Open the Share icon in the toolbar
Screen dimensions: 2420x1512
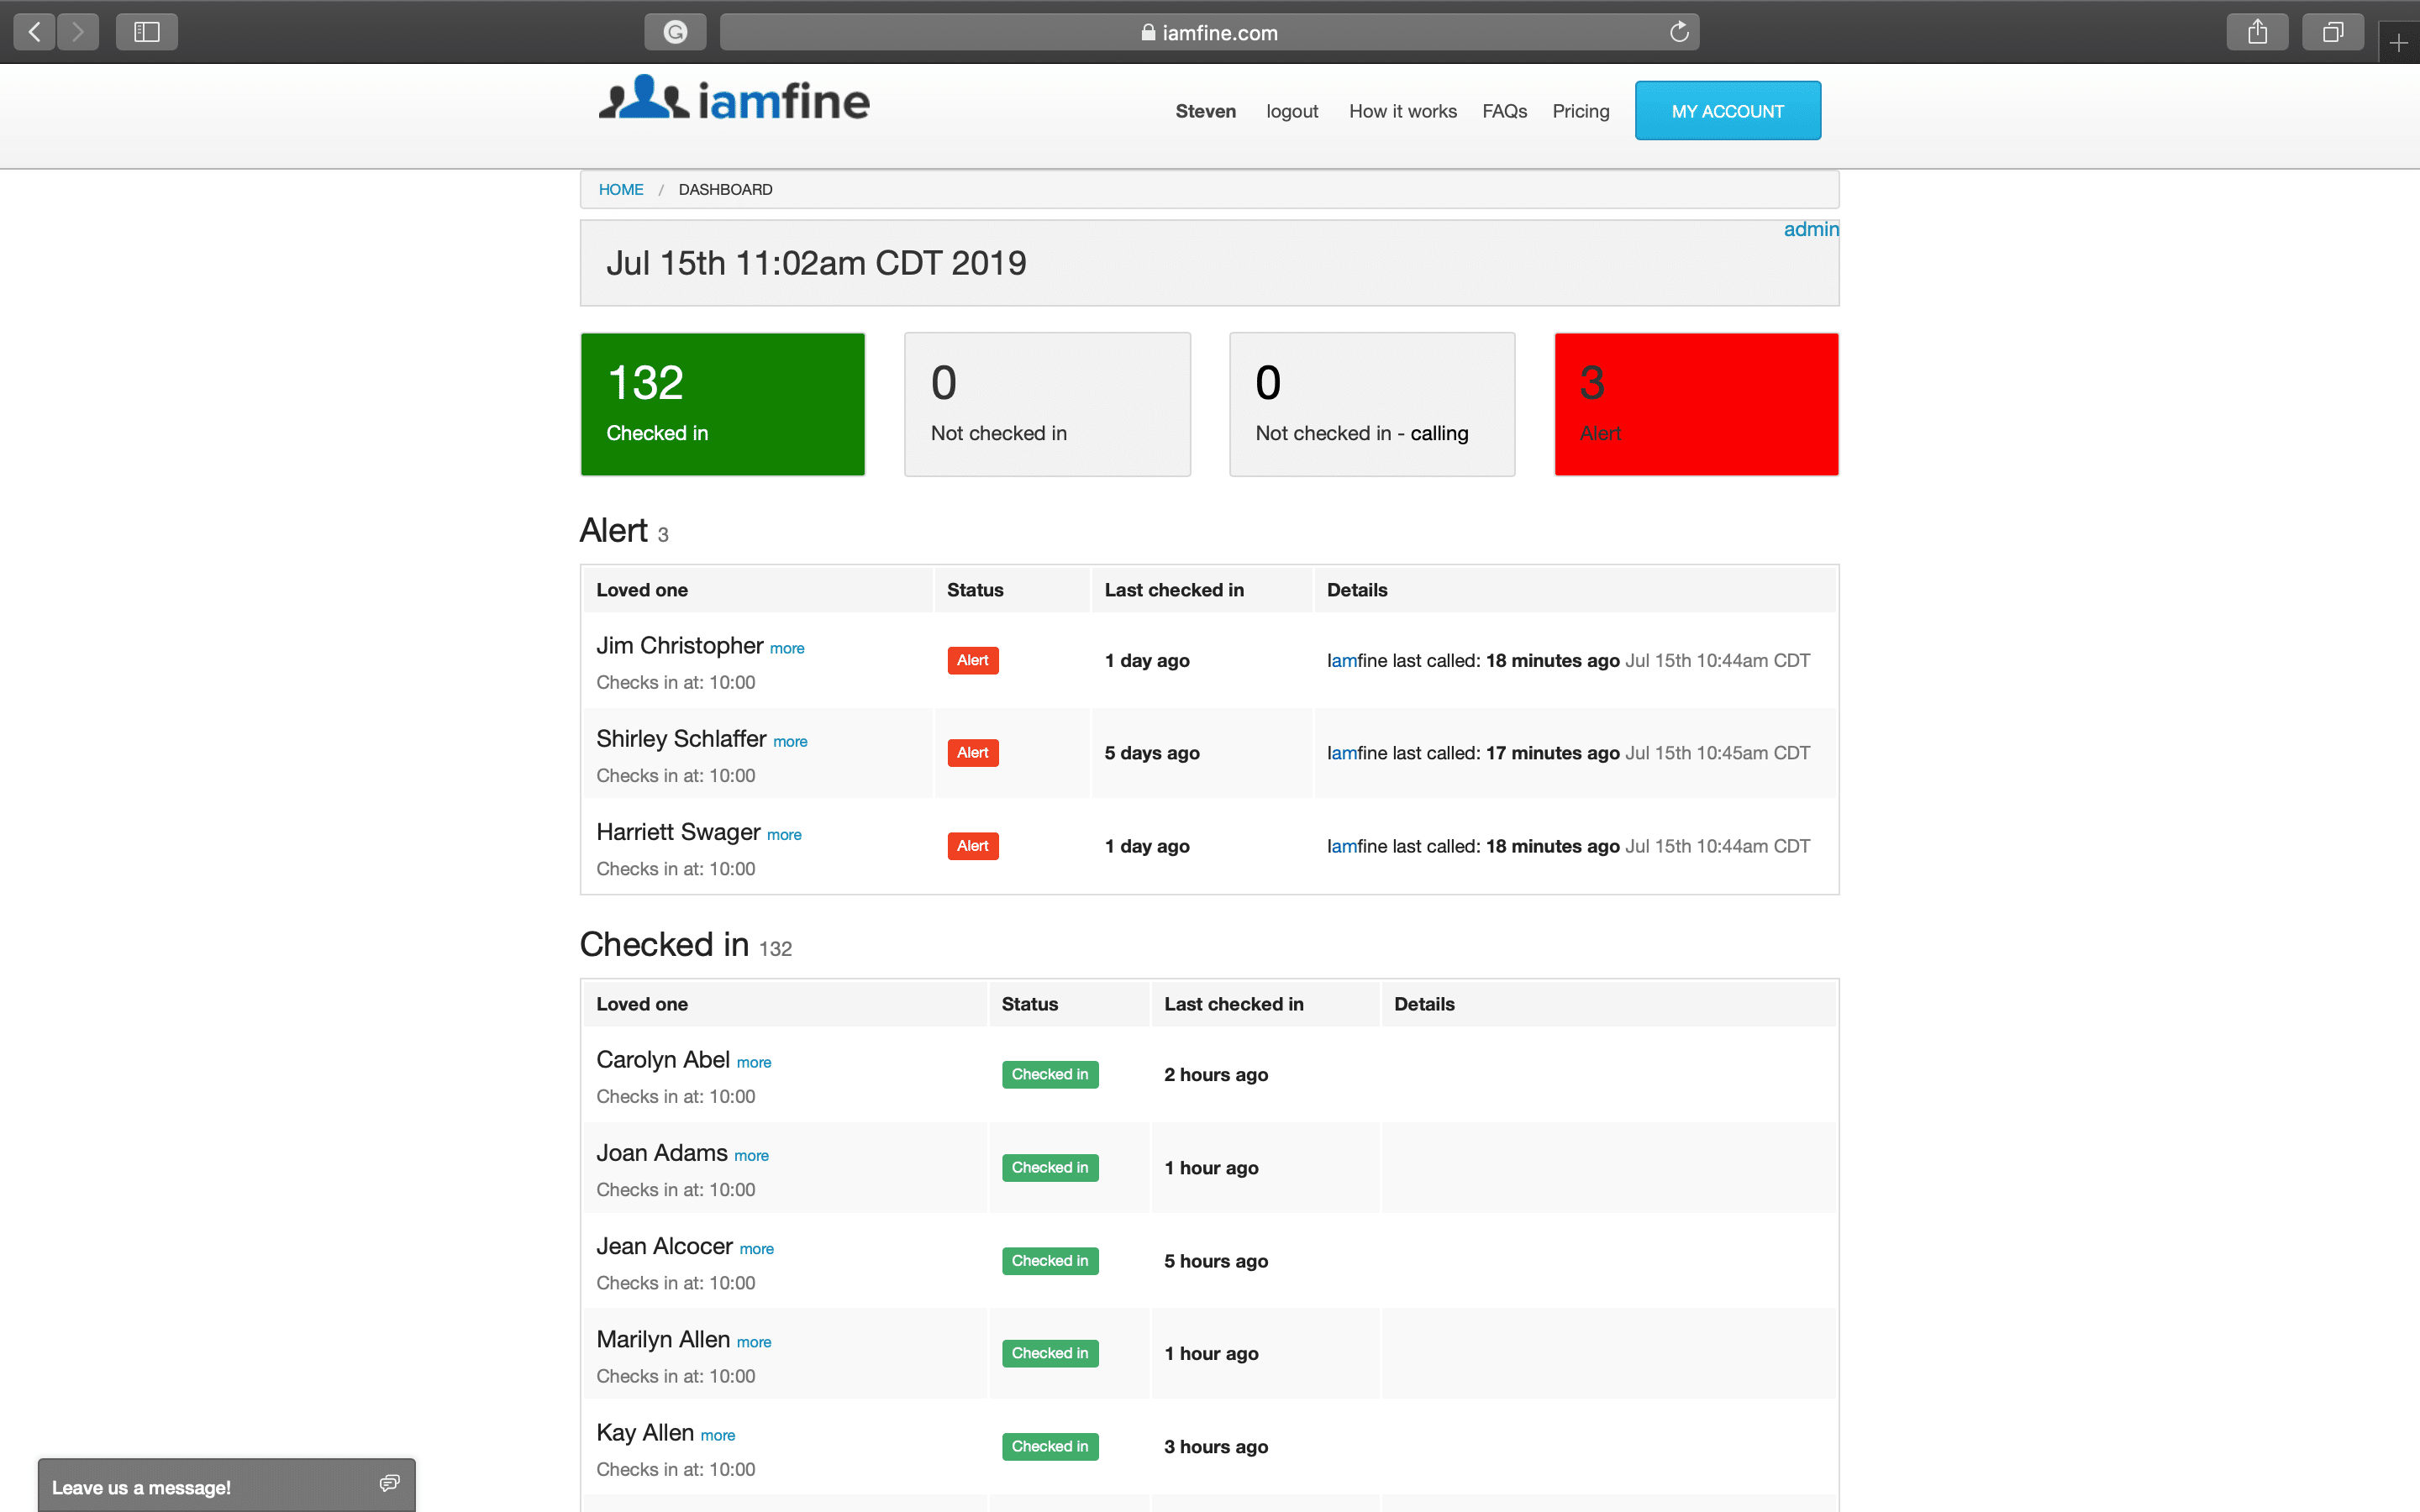click(2258, 32)
